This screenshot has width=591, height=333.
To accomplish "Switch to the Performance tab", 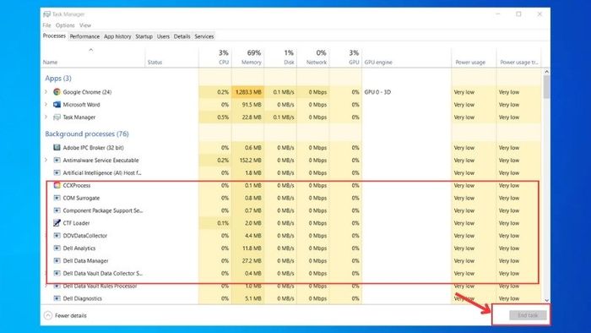I will tap(84, 36).
